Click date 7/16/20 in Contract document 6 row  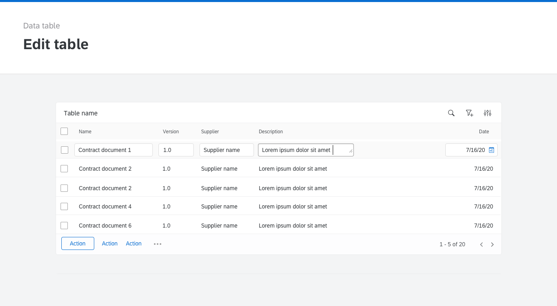pos(483,226)
